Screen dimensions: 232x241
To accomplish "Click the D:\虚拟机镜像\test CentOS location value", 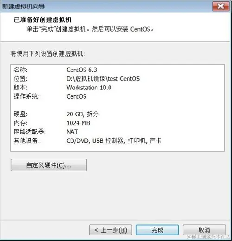I will point(103,79).
